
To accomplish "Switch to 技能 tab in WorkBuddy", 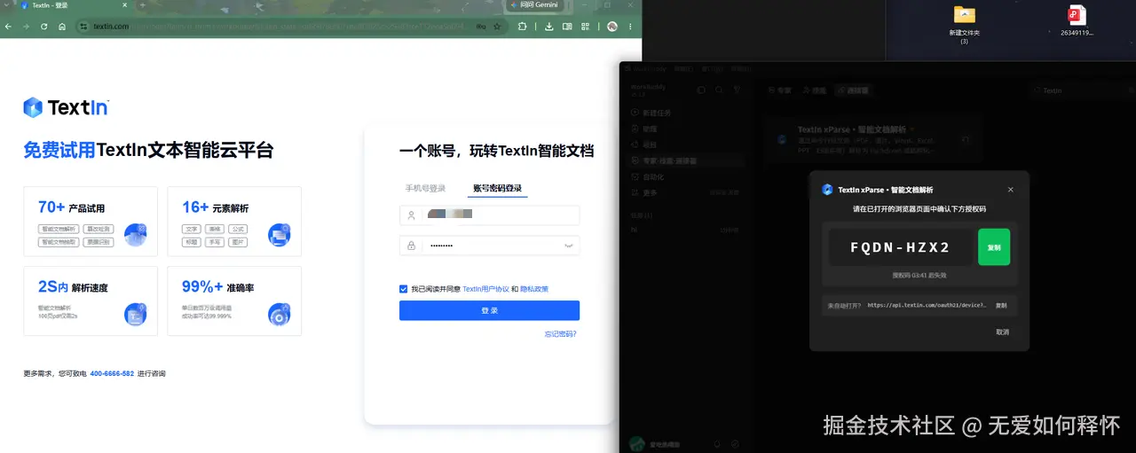I will [816, 90].
